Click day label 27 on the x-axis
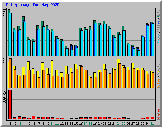The height and width of the screenshot is (127, 162). click(133, 124)
